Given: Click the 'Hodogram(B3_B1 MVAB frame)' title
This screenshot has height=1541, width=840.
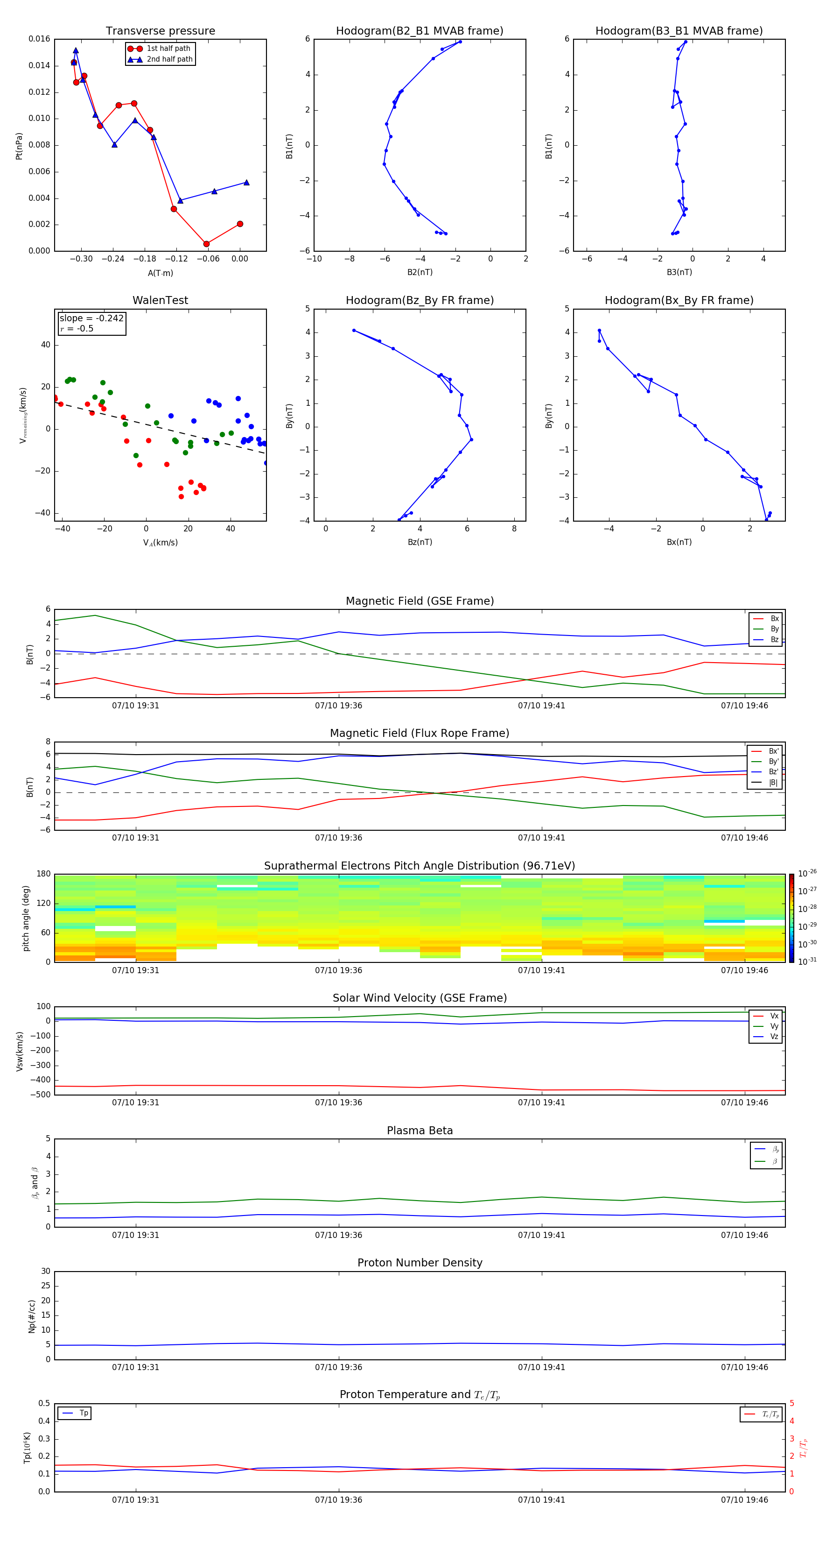Looking at the screenshot, I should coord(679,31).
